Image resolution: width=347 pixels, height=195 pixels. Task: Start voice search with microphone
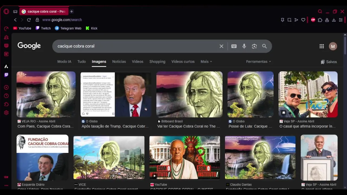(x=244, y=46)
